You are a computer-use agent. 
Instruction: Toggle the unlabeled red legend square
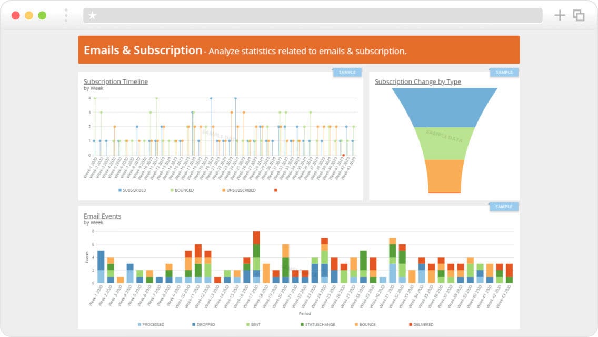pos(276,190)
